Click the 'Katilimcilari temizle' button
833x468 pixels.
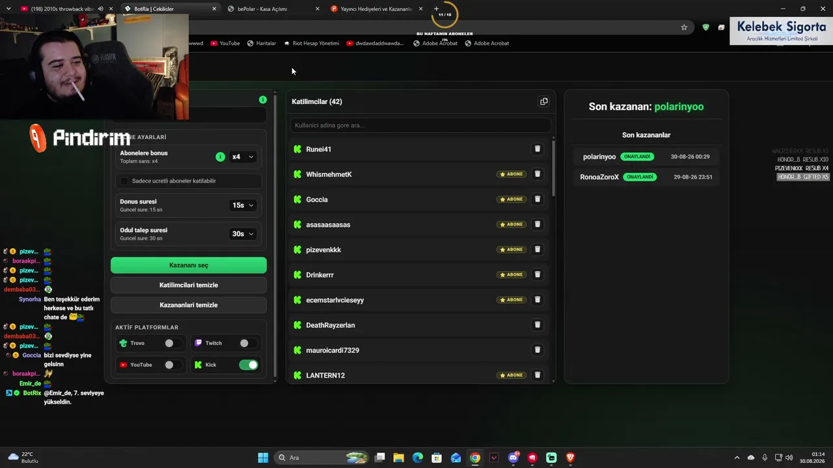[x=189, y=285]
